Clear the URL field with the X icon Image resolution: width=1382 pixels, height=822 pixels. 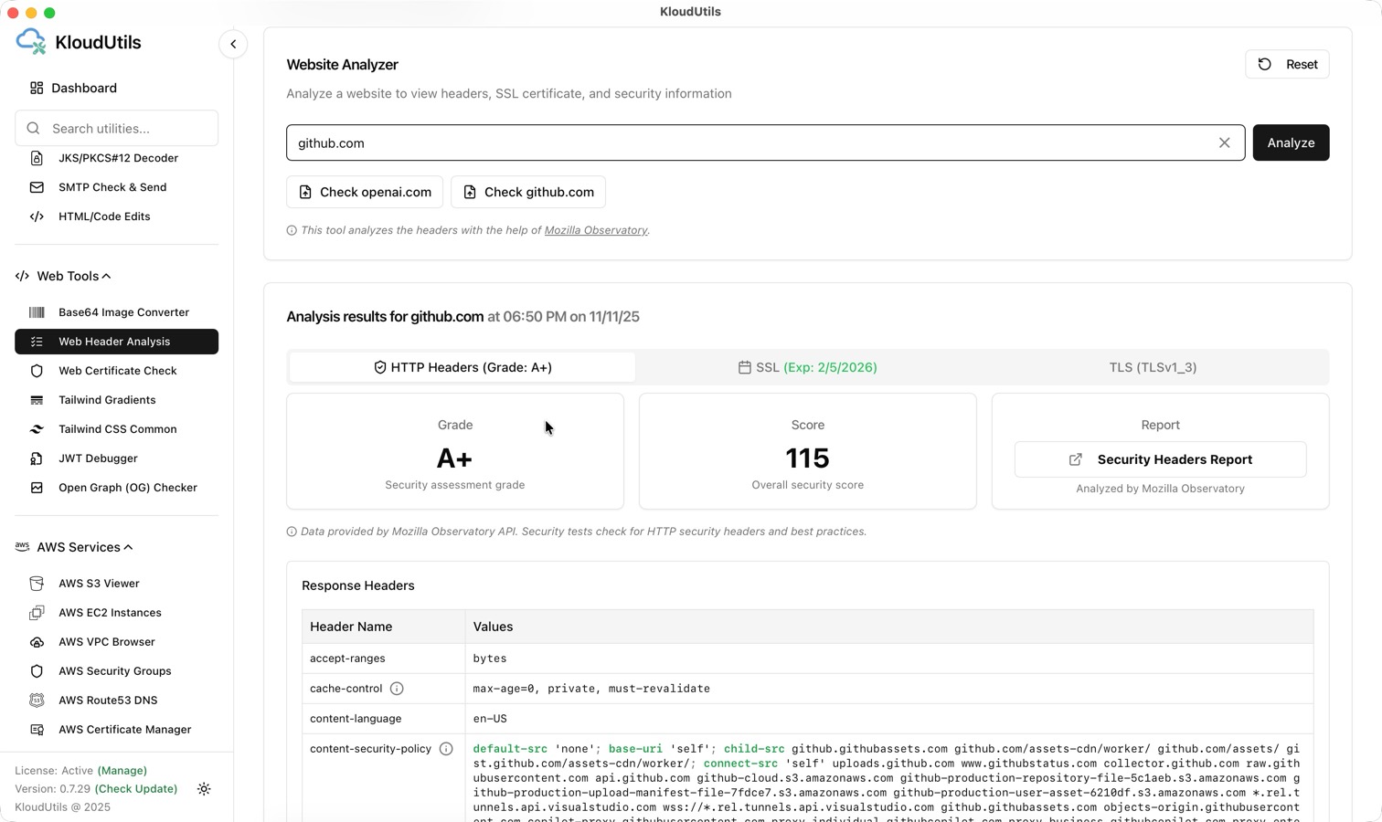(x=1224, y=142)
